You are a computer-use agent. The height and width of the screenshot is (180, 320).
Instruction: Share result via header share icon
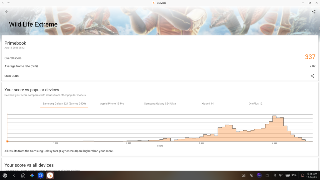[314, 12]
